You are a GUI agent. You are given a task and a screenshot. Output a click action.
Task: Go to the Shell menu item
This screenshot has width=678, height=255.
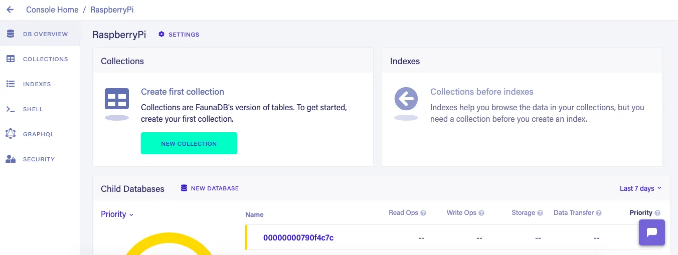[33, 109]
